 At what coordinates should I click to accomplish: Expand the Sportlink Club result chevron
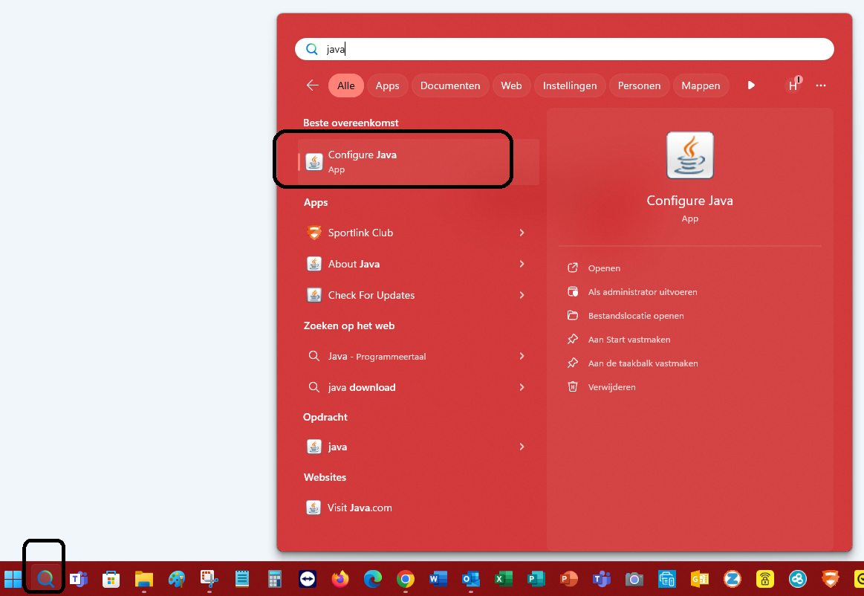click(x=522, y=233)
